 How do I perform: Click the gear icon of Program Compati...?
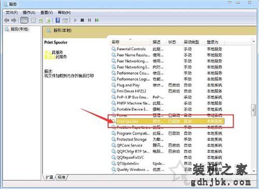pos(113,133)
